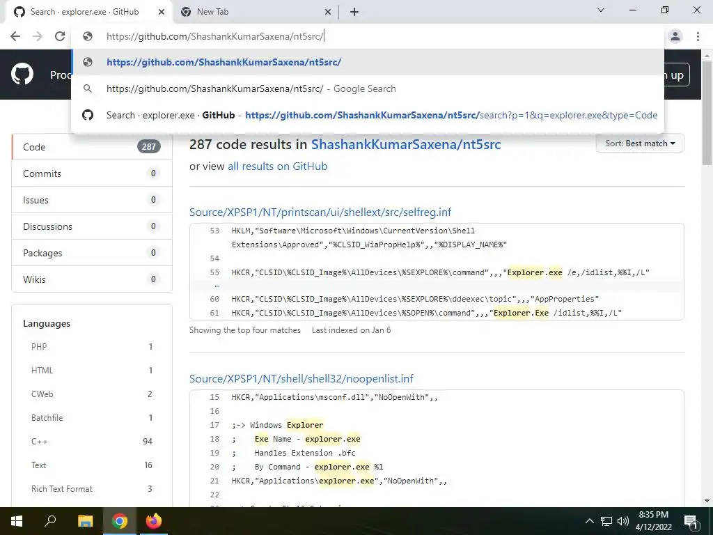
Task: Select the Discussions results category
Action: click(x=92, y=226)
